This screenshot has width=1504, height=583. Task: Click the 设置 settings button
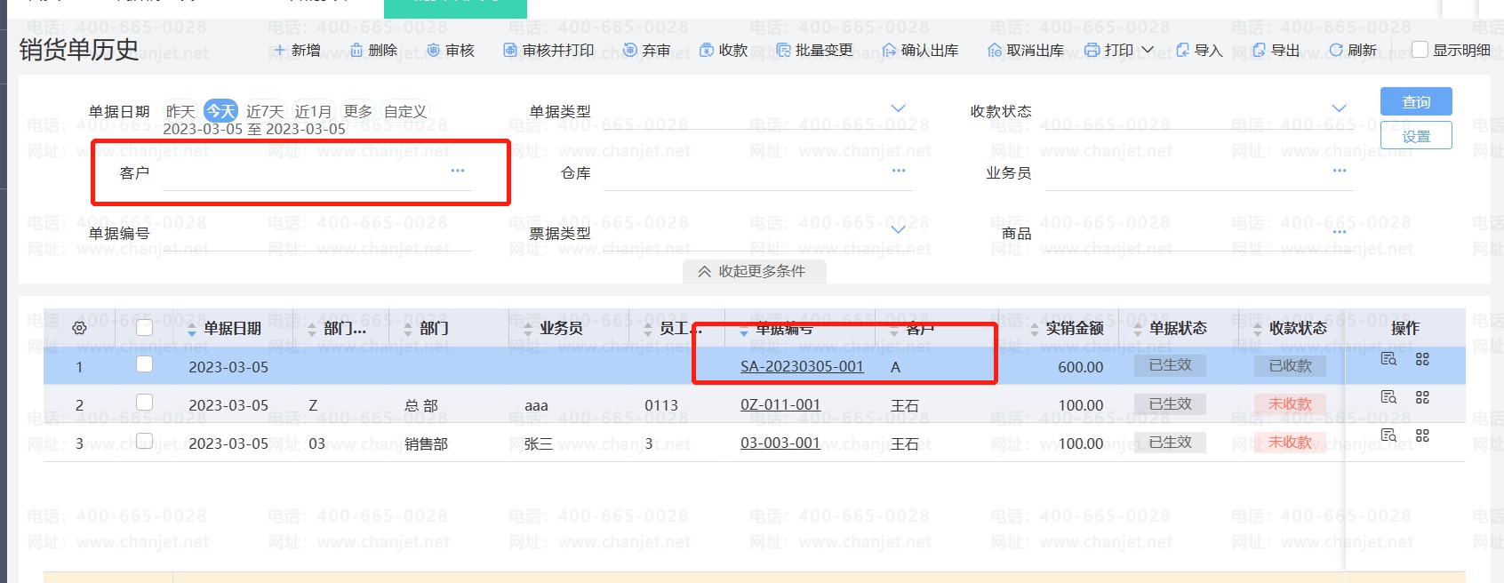[x=1416, y=136]
